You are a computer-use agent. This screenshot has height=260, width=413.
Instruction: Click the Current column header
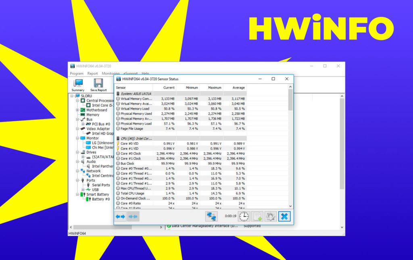click(x=165, y=87)
